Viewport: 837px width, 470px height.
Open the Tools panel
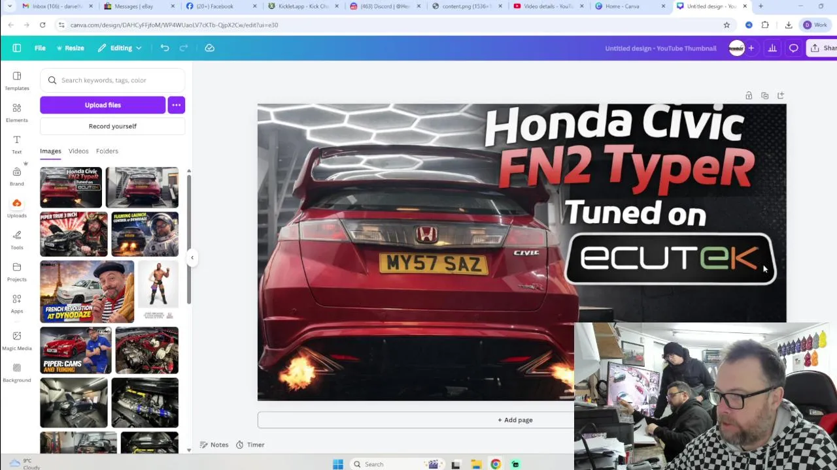(x=17, y=240)
